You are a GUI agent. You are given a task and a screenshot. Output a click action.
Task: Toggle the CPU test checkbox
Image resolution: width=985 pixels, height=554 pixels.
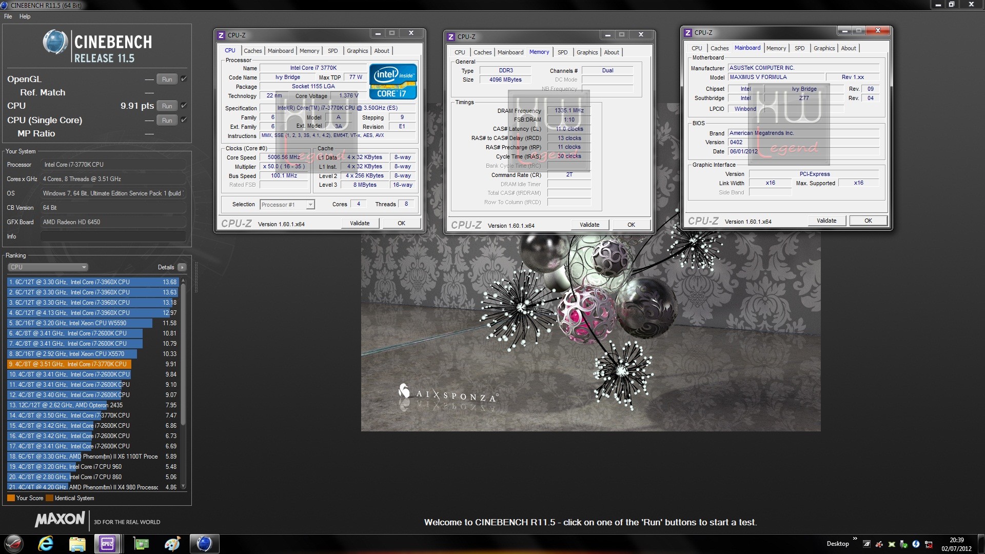coord(184,106)
